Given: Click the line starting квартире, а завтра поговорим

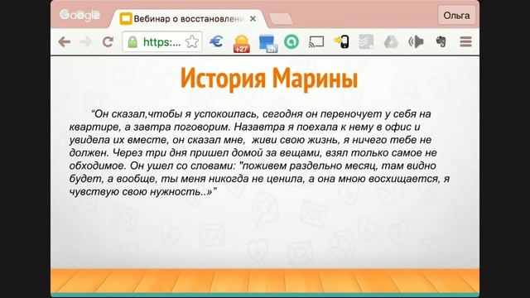Looking at the screenshot, I should 245,127.
